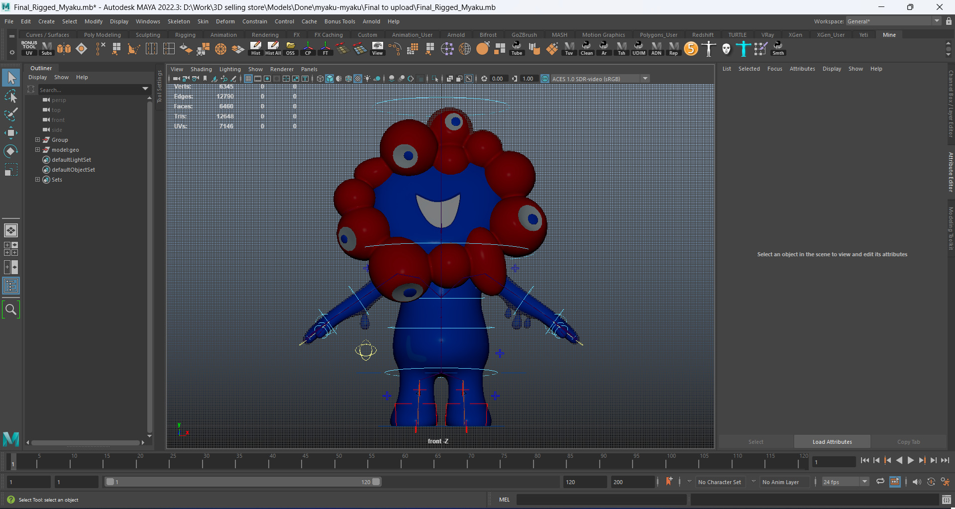This screenshot has width=955, height=509.
Task: Activate the Select tool arrow in the toolbox
Action: tap(11, 78)
